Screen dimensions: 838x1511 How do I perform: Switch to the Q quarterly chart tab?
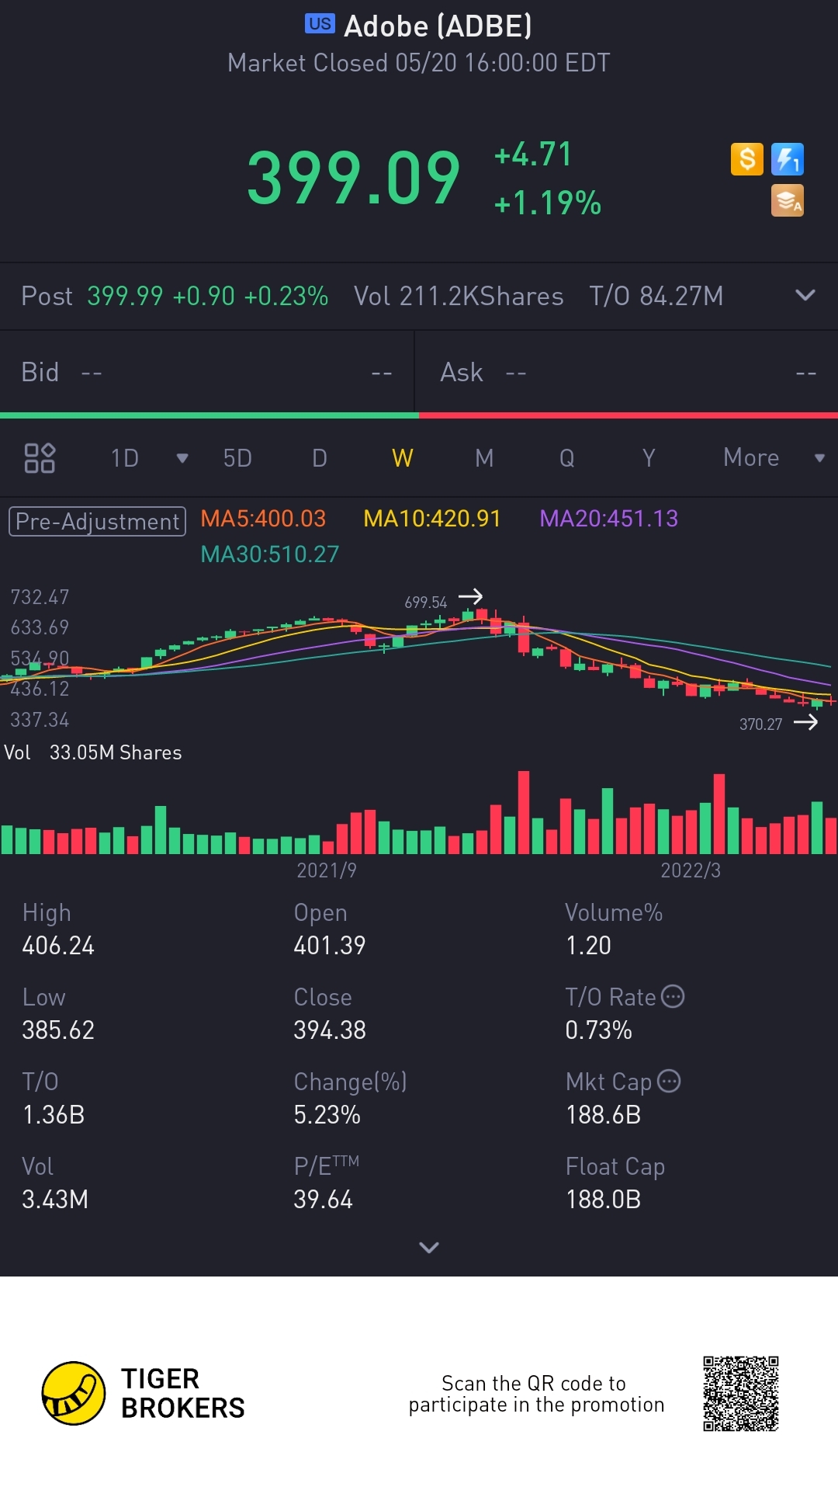coord(567,458)
